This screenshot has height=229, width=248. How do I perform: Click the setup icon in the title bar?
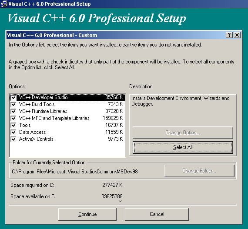(4, 4)
